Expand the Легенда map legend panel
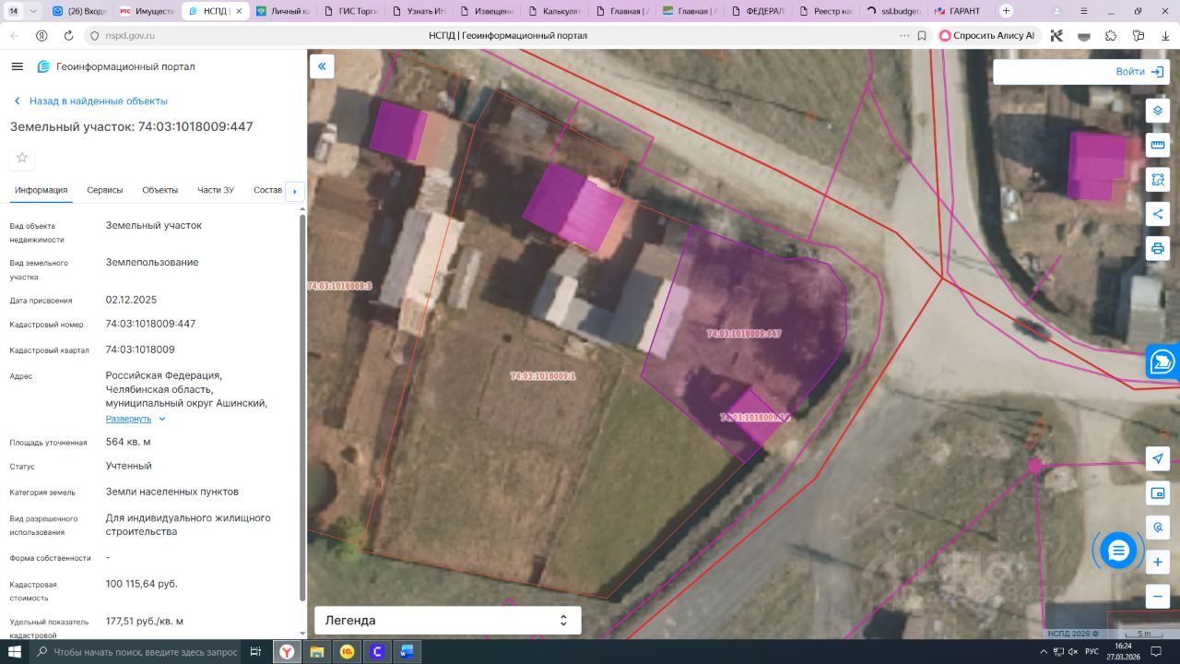Viewport: 1180px width, 664px height. pyautogui.click(x=448, y=621)
